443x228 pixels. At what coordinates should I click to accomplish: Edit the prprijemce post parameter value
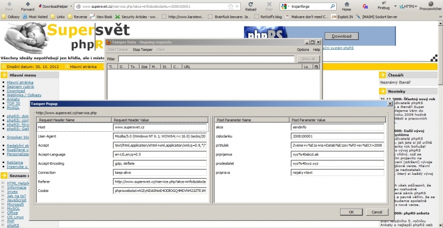pos(337,154)
